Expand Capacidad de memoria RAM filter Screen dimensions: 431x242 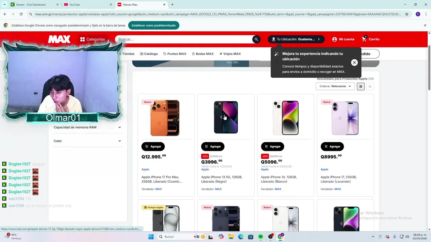(87, 127)
